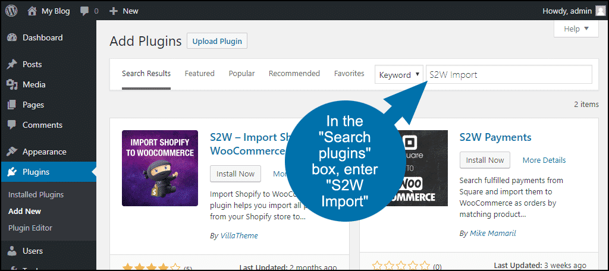Open the Appearance menu item
The width and height of the screenshot is (609, 271).
[x=48, y=152]
